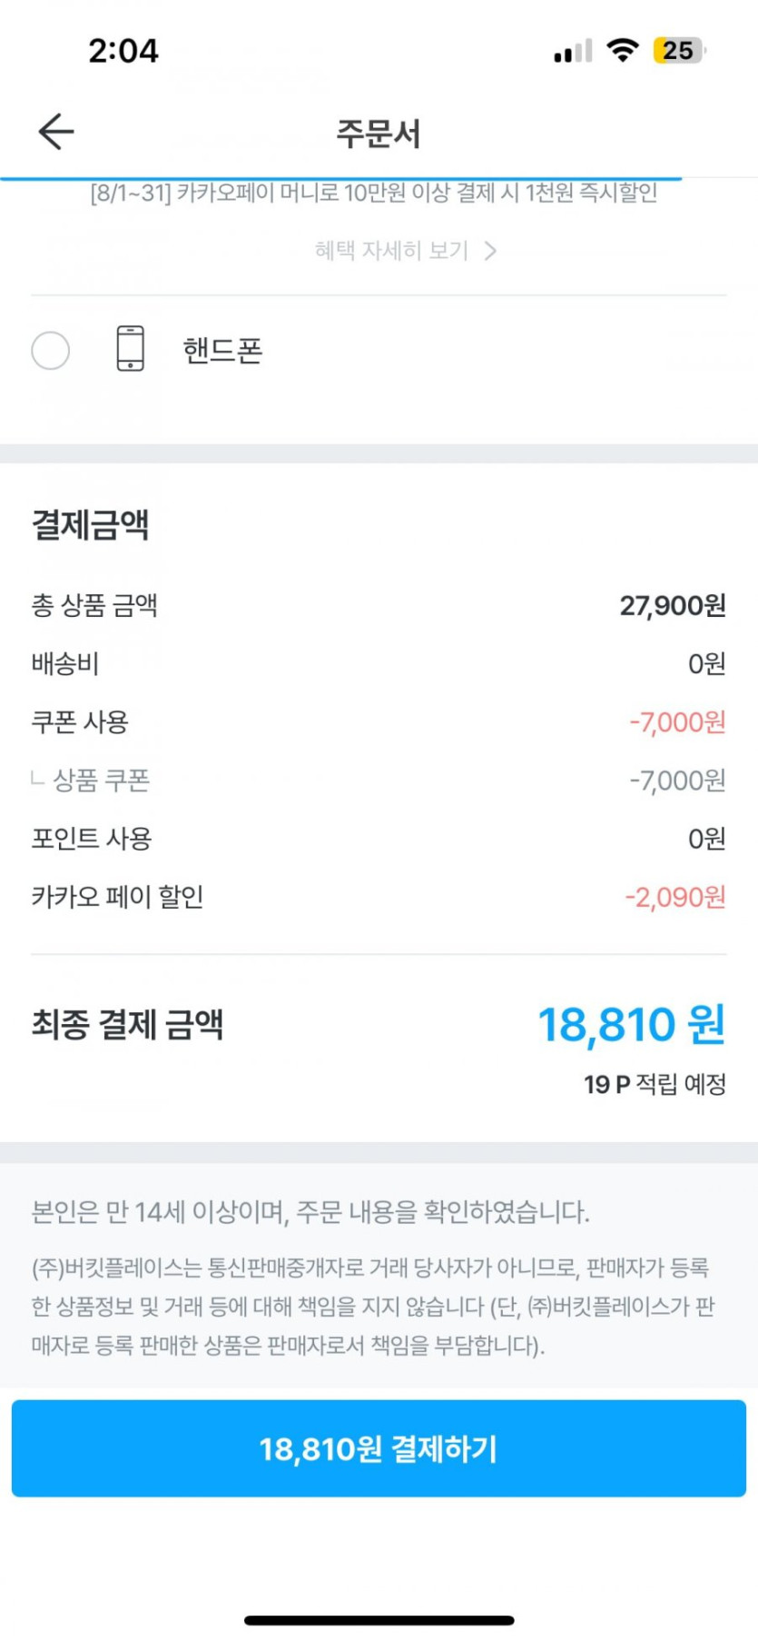This screenshot has height=1641, width=758.
Task: Tap the 쿠폰 사용 row label
Action: [x=80, y=722]
